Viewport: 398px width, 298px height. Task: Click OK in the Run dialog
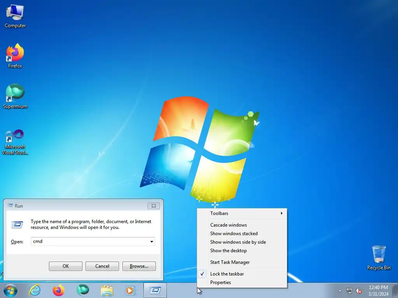point(65,266)
